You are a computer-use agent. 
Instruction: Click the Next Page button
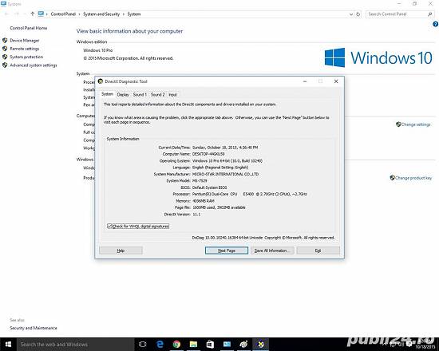(x=227, y=250)
